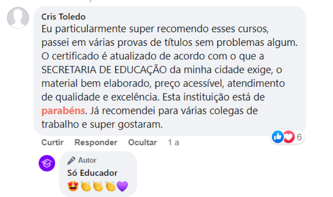Hide the comment with Ocultar
This screenshot has width=333, height=197.
click(143, 142)
